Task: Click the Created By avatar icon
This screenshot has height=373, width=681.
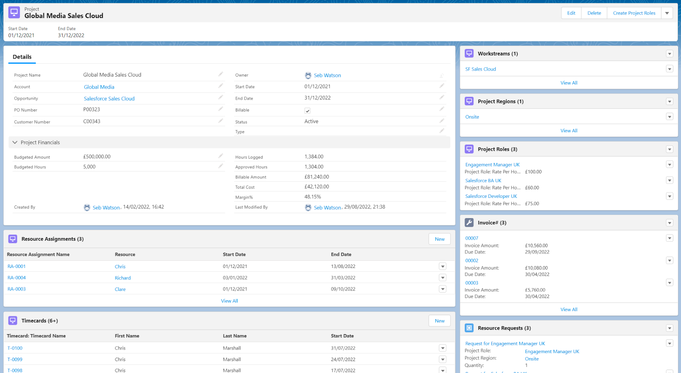Action: (87, 208)
